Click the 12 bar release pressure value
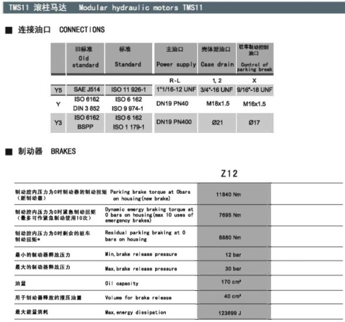The width and height of the screenshot is (345, 322). [x=233, y=255]
